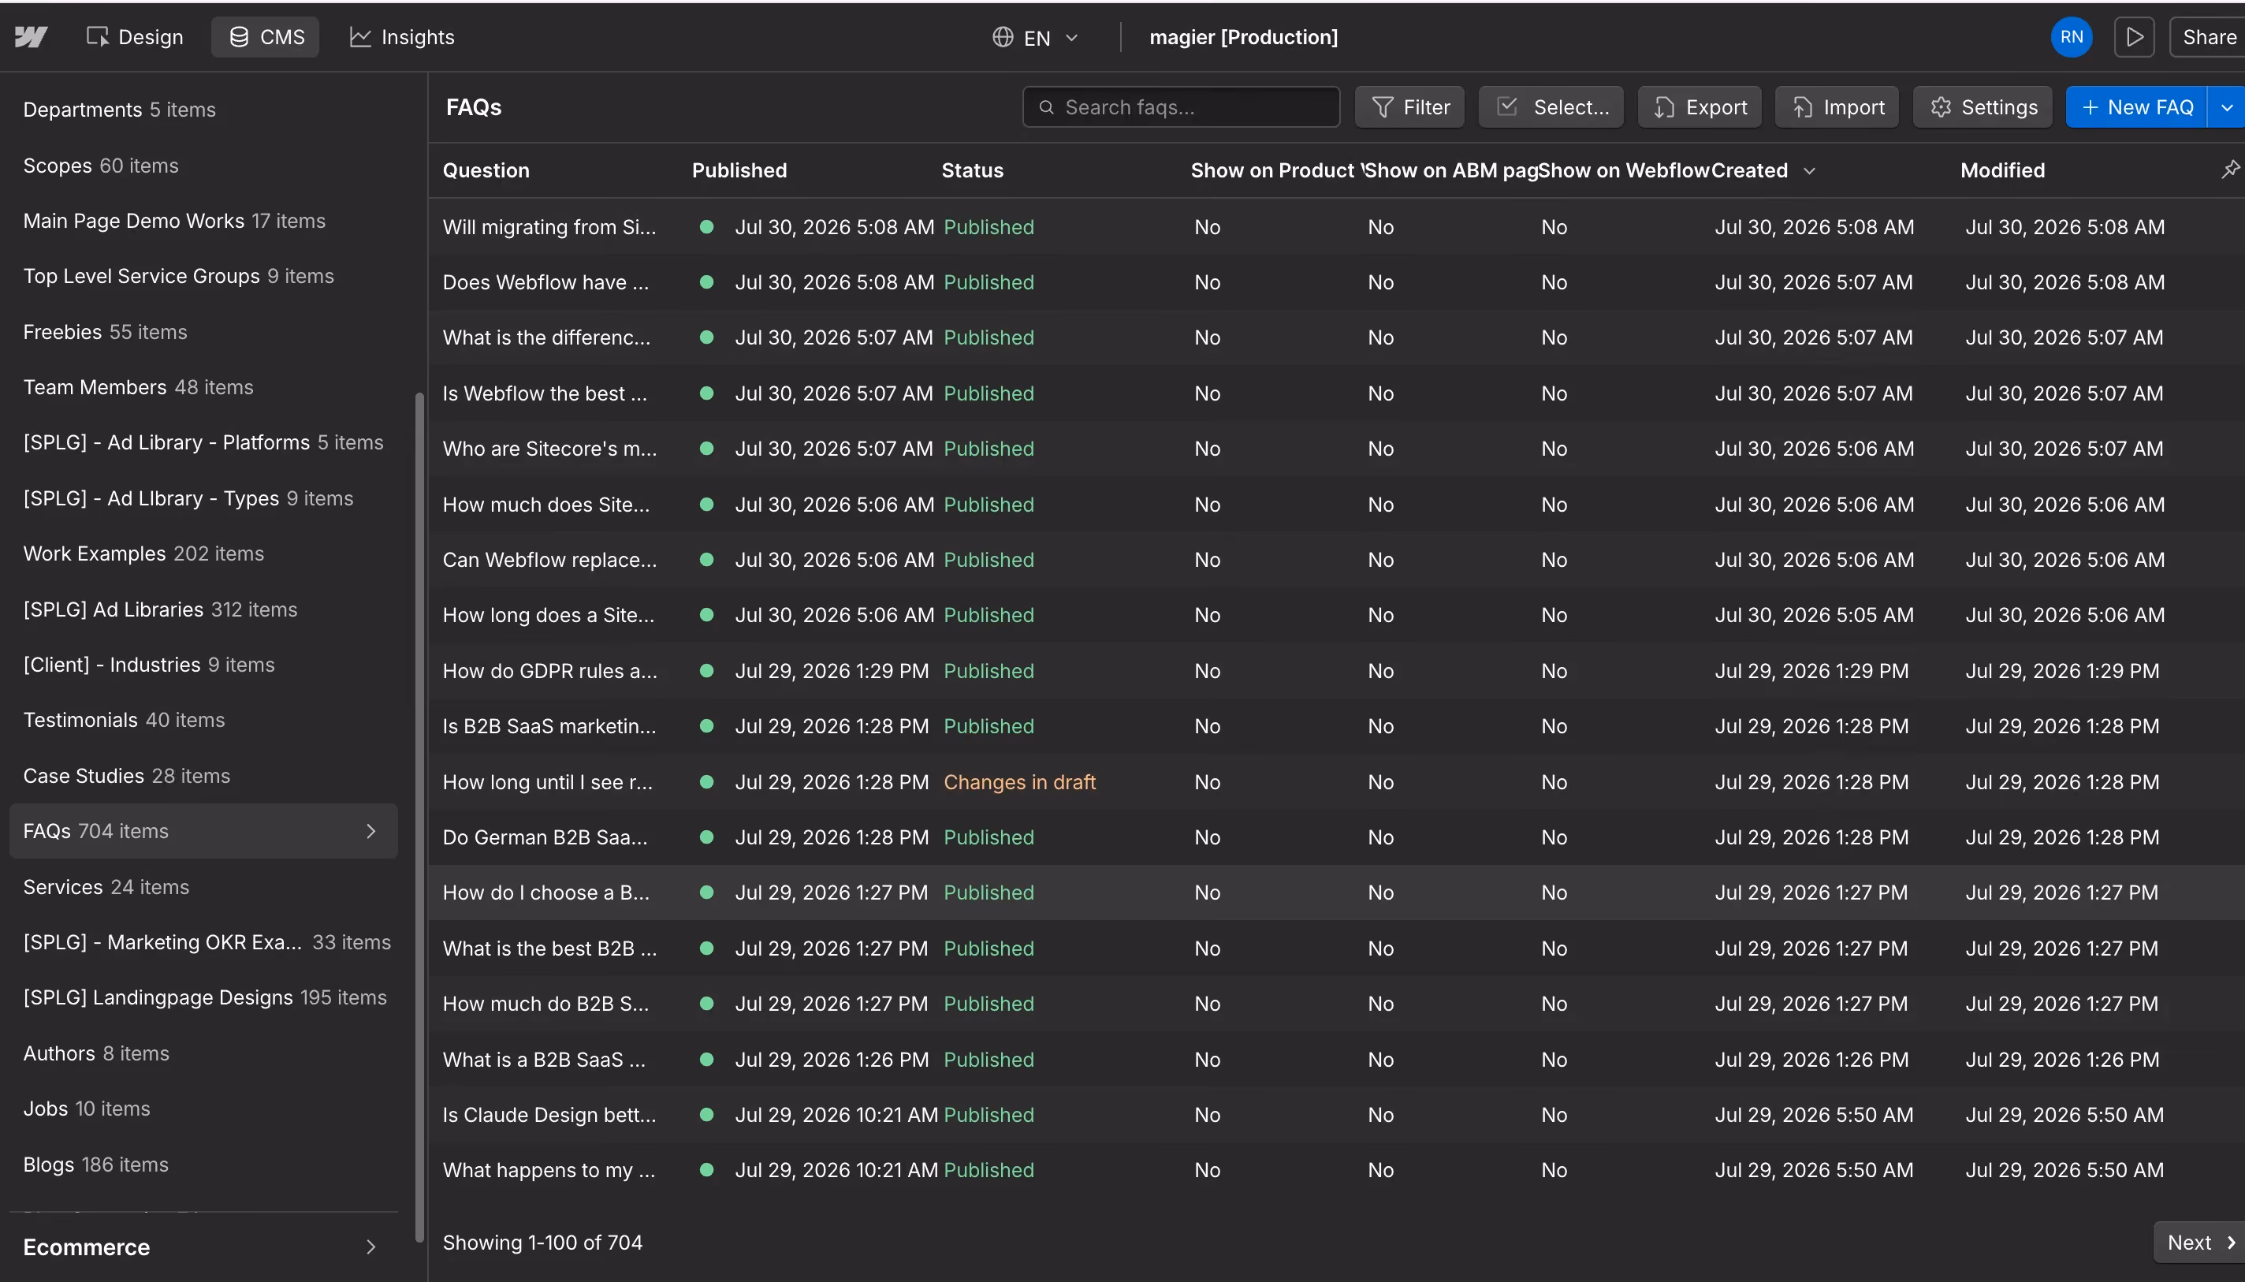Click the Select... button
2245x1282 pixels.
pyautogui.click(x=1551, y=107)
